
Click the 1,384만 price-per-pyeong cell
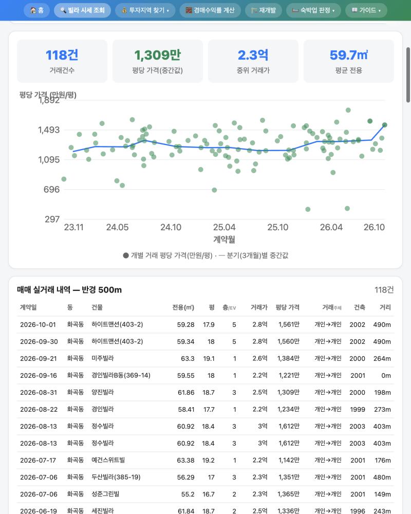(x=288, y=358)
